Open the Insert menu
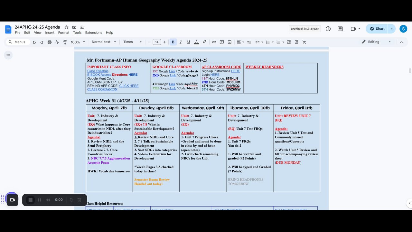 pyautogui.click(x=50, y=33)
